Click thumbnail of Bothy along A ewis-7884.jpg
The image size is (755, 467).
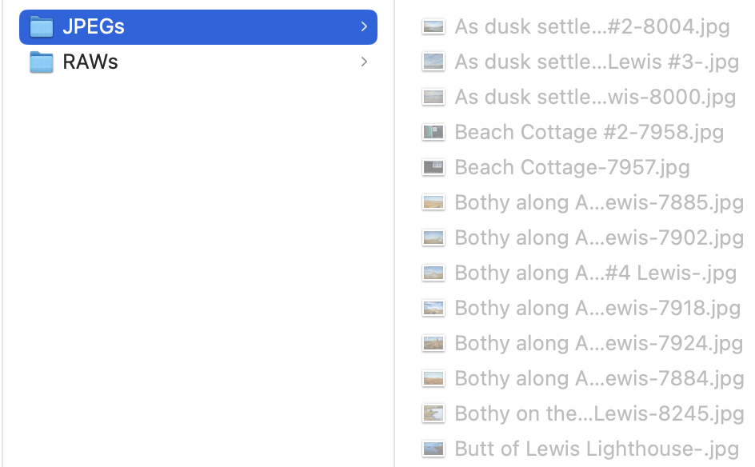433,378
